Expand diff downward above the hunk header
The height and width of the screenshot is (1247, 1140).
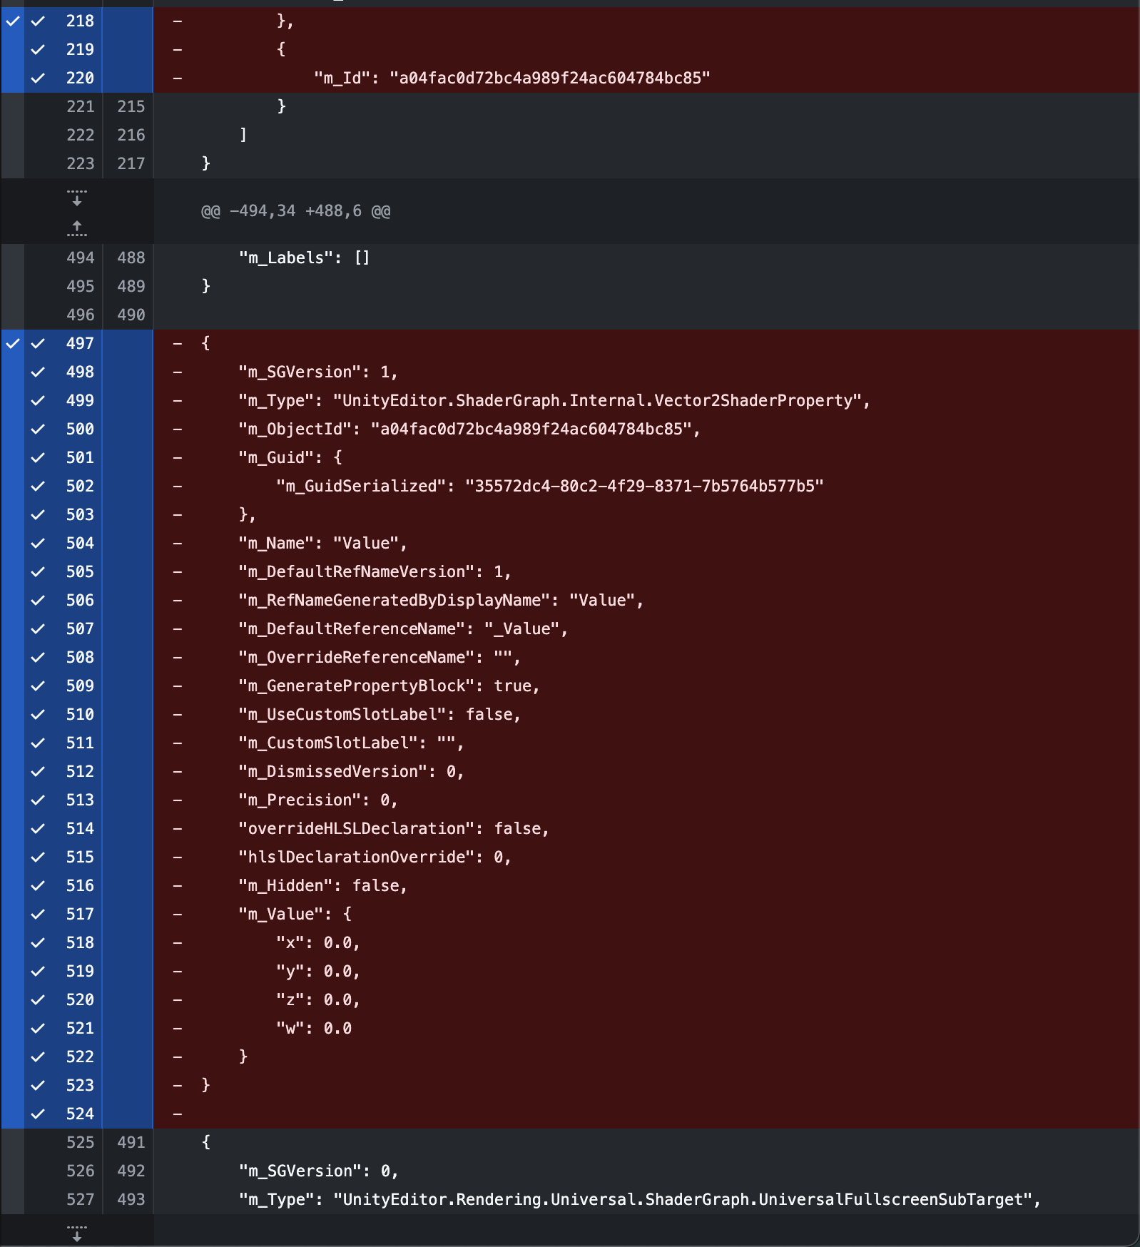77,197
